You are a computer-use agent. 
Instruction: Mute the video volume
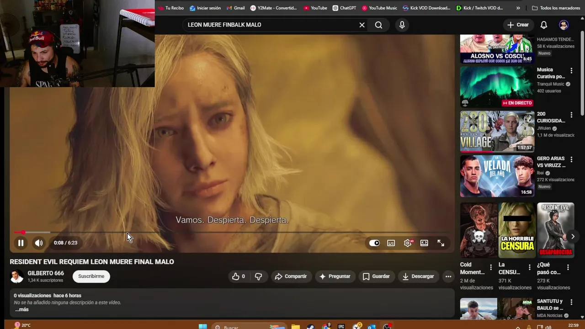tap(39, 243)
